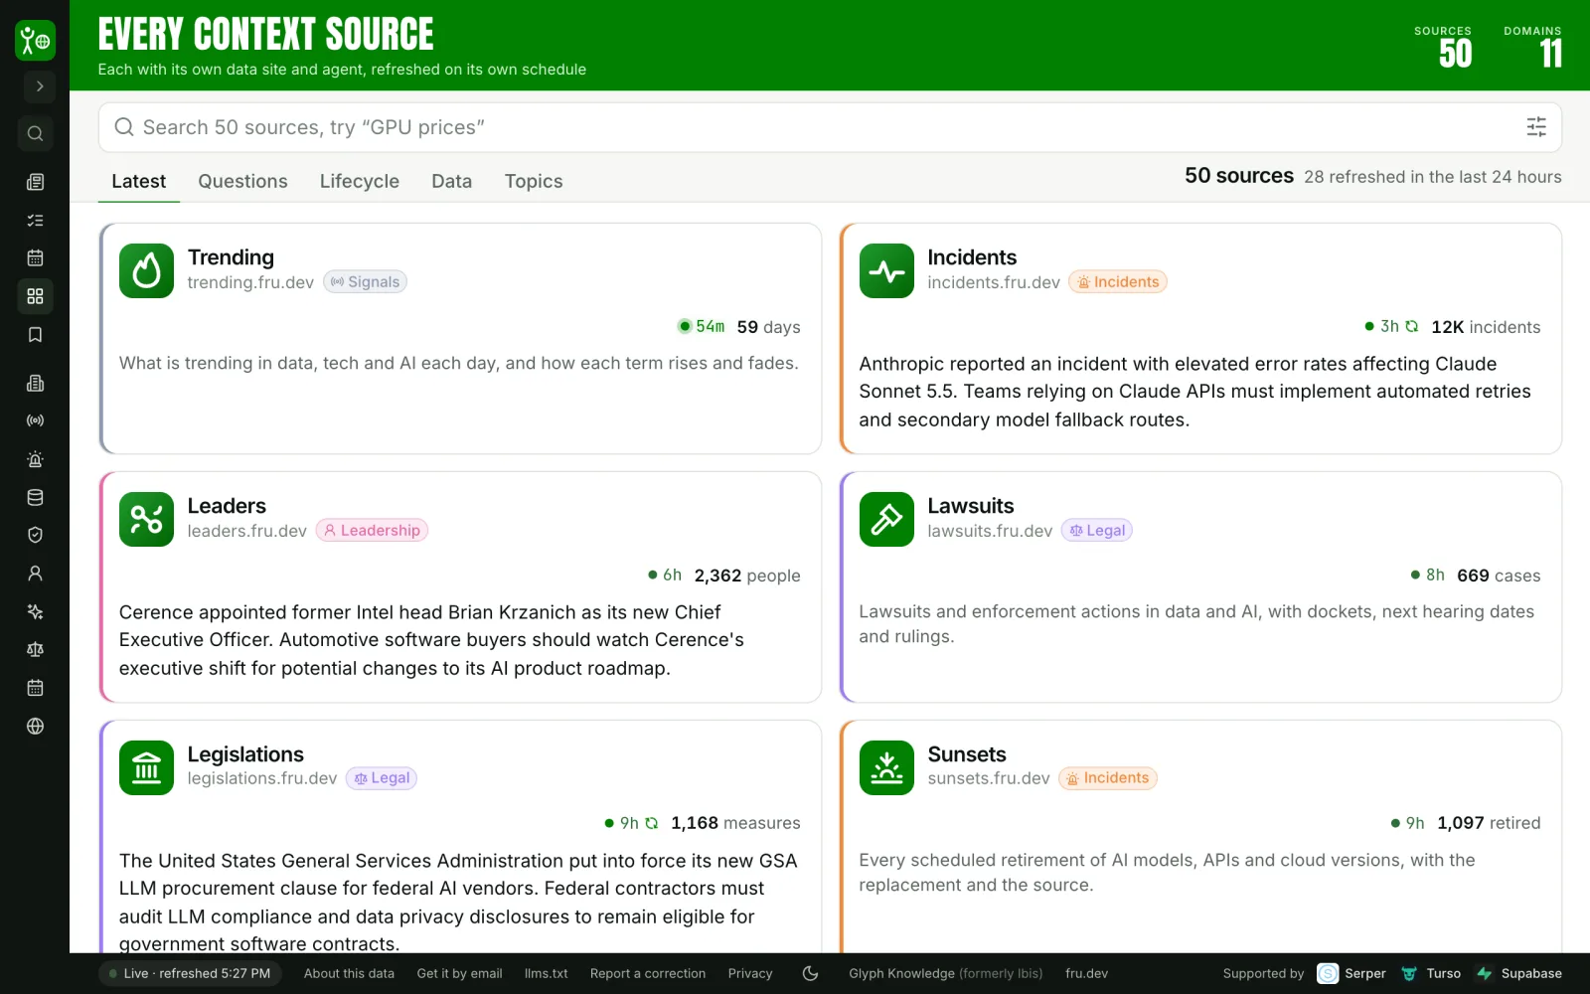Screen dimensions: 1590x994
Task: Click the Search 50 sources field
Action: [x=830, y=127]
